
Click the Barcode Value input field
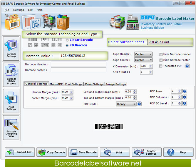coord(83,56)
